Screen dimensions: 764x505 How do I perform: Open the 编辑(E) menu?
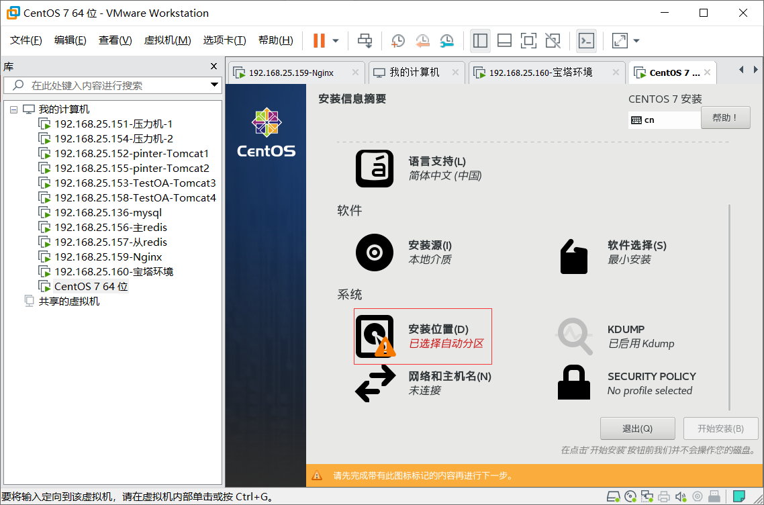click(x=70, y=40)
